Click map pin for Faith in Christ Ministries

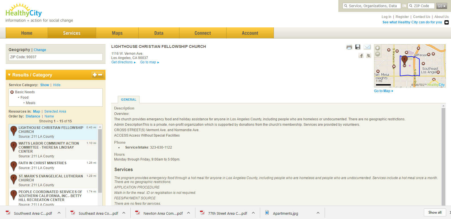(13, 165)
